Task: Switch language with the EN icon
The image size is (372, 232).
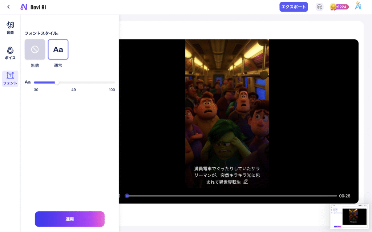Action: click(x=319, y=7)
